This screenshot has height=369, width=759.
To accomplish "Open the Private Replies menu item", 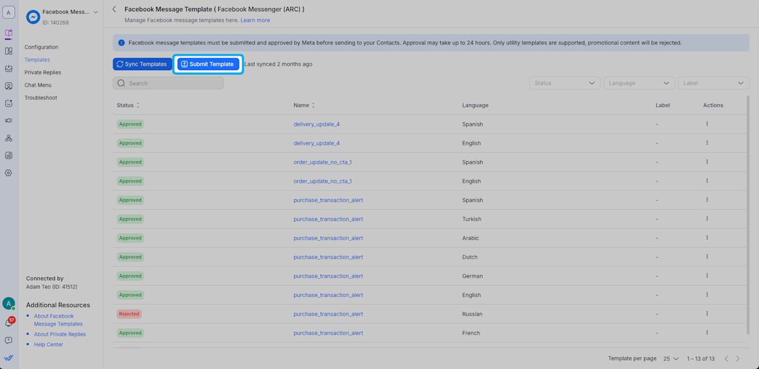I will (43, 73).
